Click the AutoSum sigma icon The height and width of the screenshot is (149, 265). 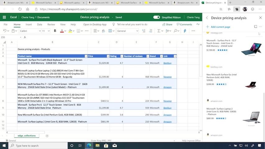159,31
